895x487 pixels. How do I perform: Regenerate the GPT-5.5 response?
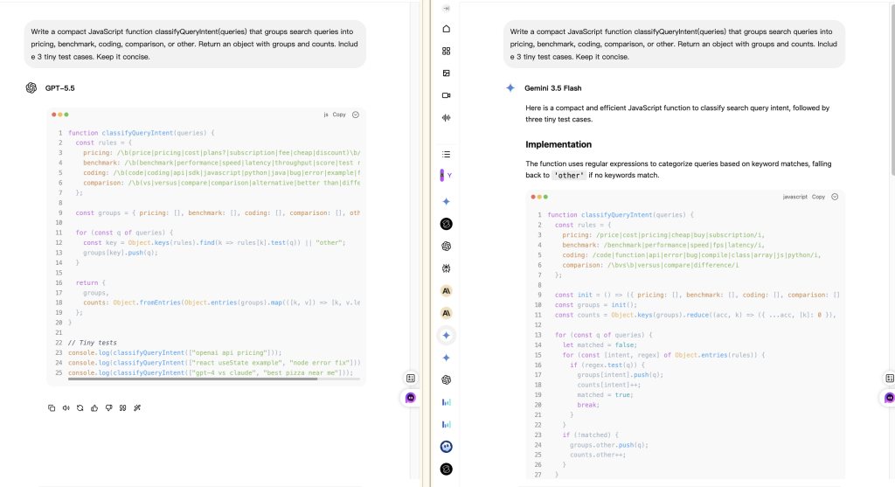coord(80,408)
